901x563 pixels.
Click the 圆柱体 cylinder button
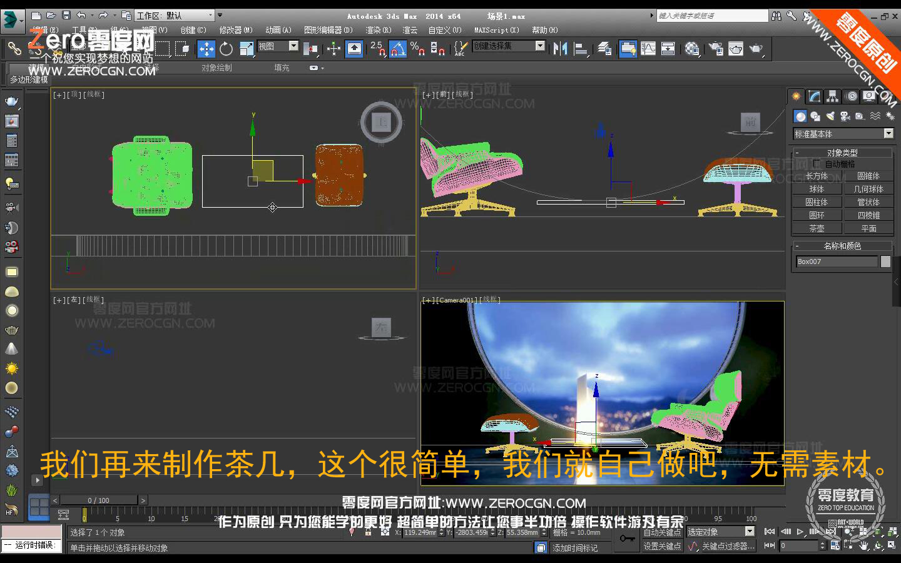817,202
